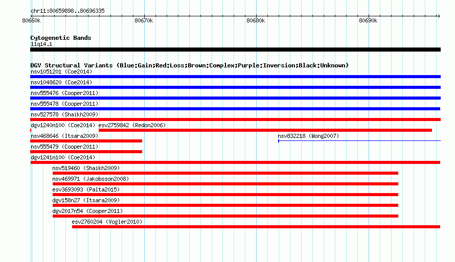Click the ruler arrowhead at the right end
The height and width of the screenshot is (262, 455).
click(x=439, y=16)
